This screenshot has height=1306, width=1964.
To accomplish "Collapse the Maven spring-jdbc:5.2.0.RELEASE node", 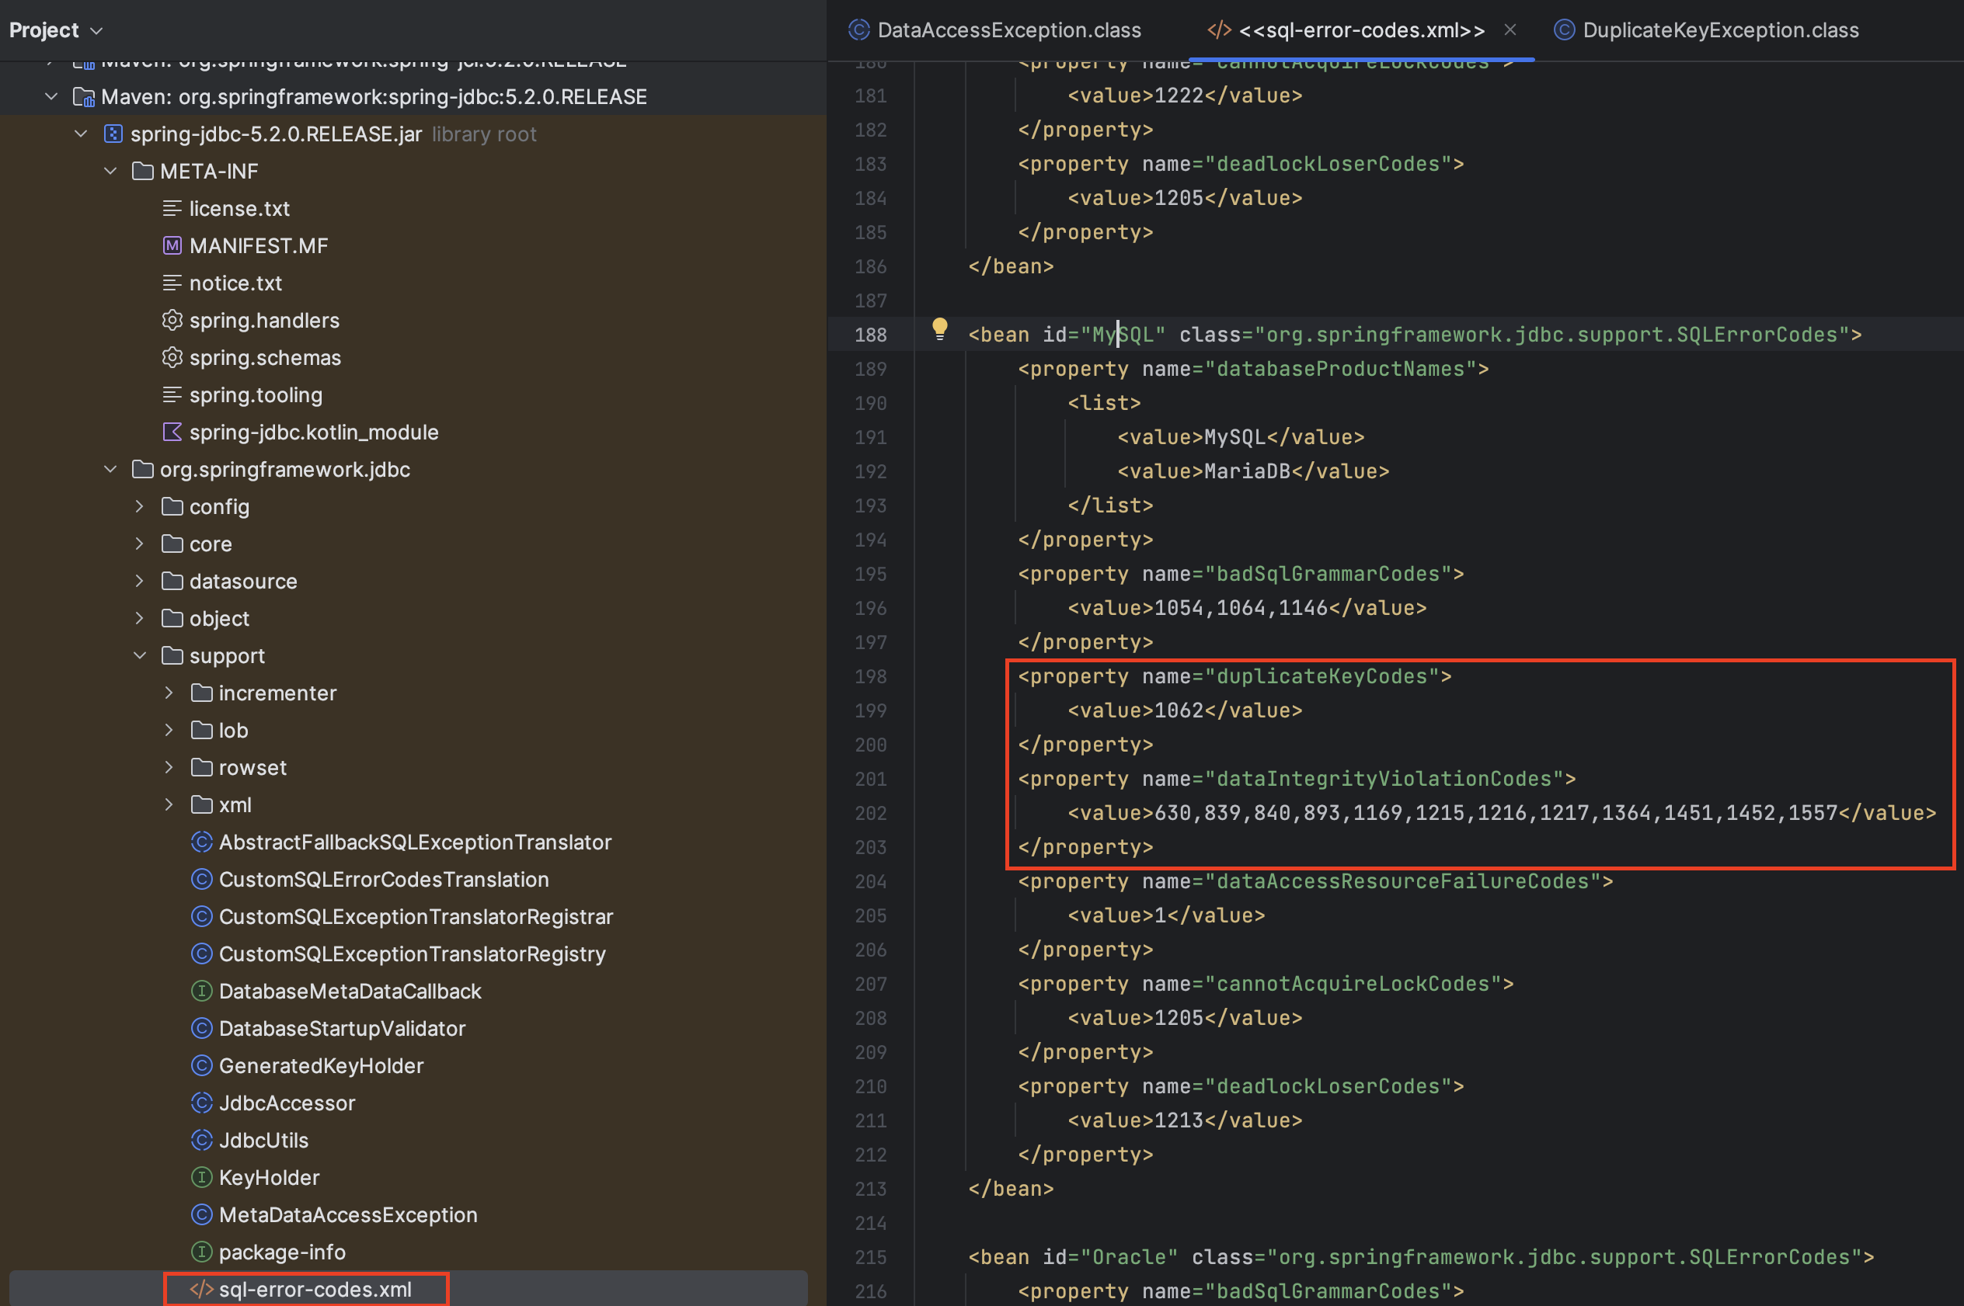I will tap(51, 96).
